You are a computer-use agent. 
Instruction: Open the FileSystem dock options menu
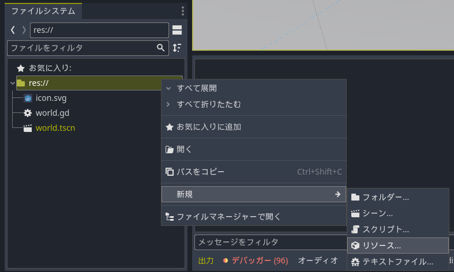(183, 11)
